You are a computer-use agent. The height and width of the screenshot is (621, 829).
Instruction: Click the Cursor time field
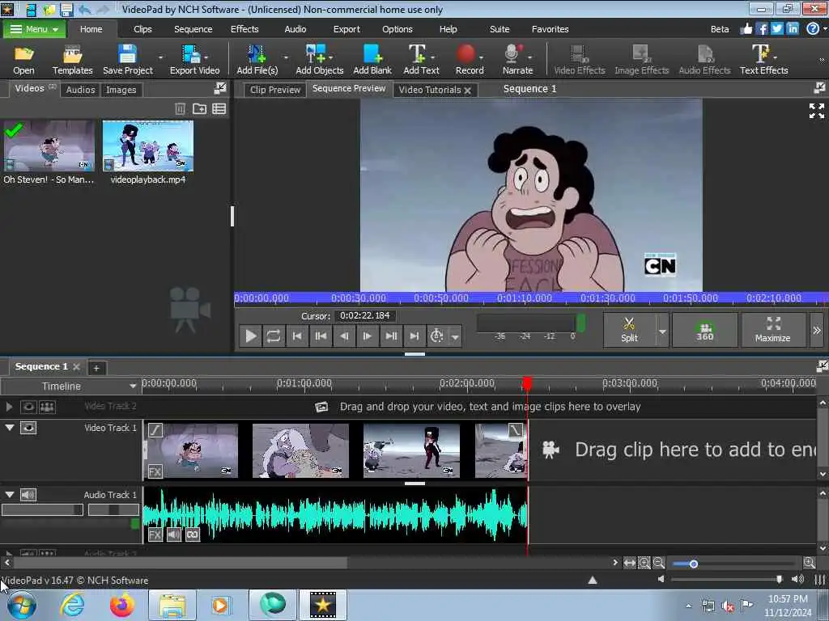[x=365, y=316]
